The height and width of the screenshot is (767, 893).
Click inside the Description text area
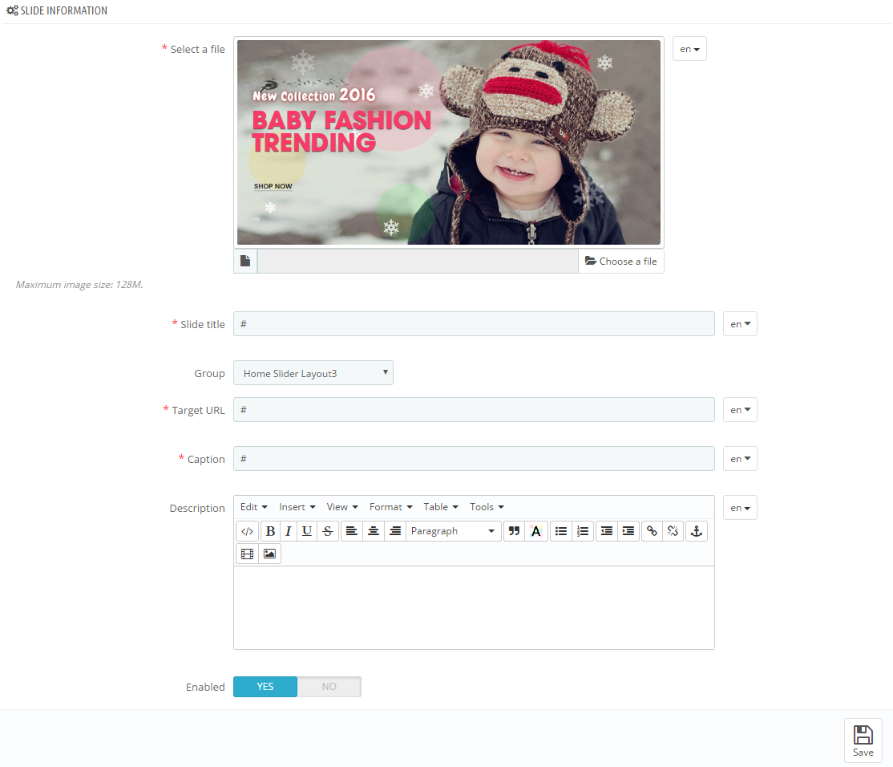coord(474,607)
